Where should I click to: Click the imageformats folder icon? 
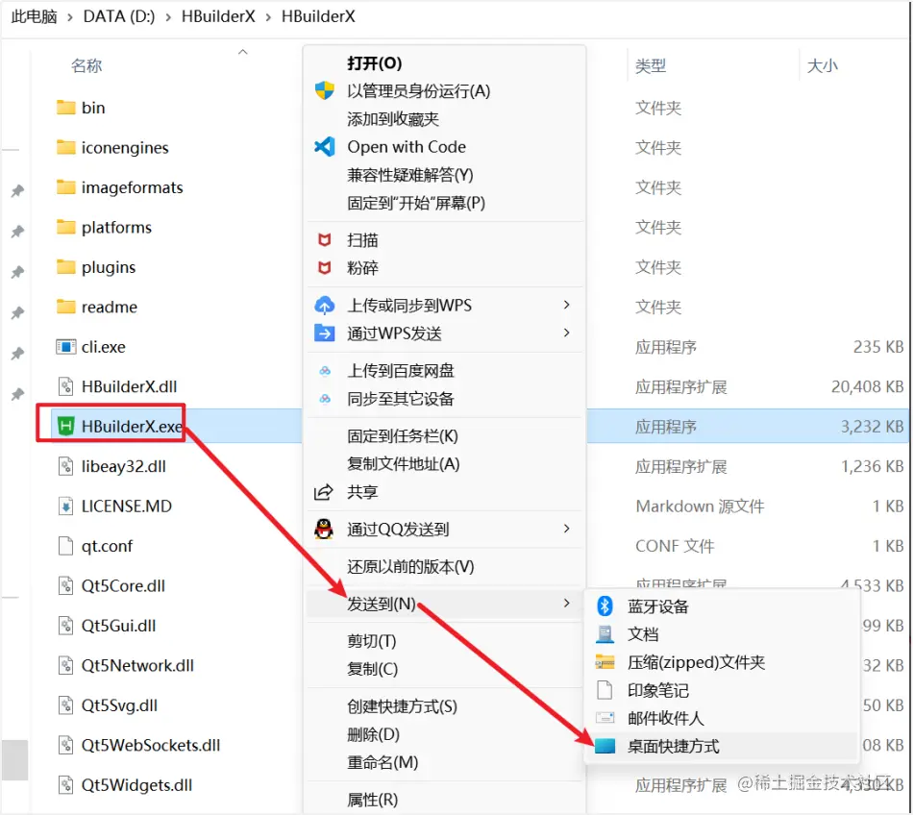click(66, 187)
